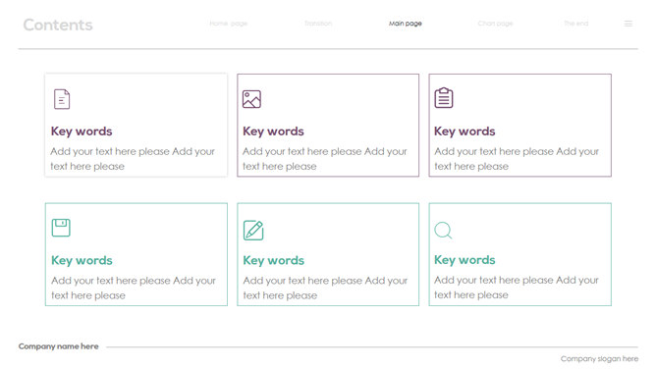Switch to Transition nav item
656x369 pixels.
[318, 24]
